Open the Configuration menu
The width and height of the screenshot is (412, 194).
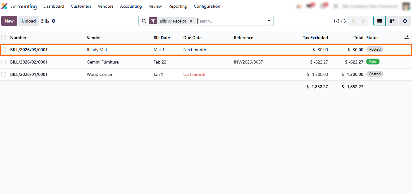pyautogui.click(x=207, y=6)
